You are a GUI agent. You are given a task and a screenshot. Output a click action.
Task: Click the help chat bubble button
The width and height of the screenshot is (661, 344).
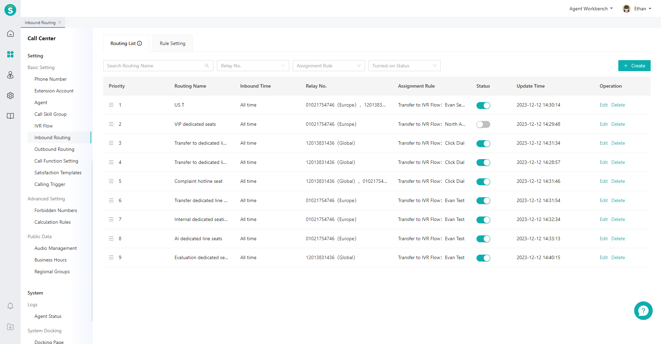643,311
